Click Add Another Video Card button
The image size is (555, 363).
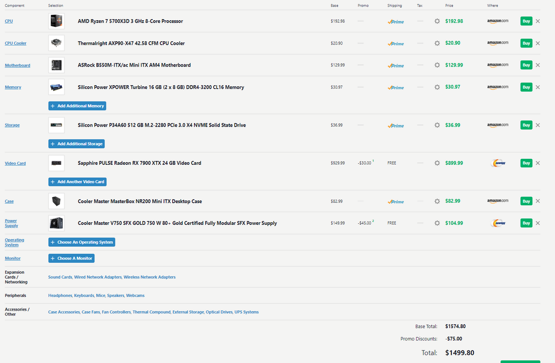coord(77,181)
